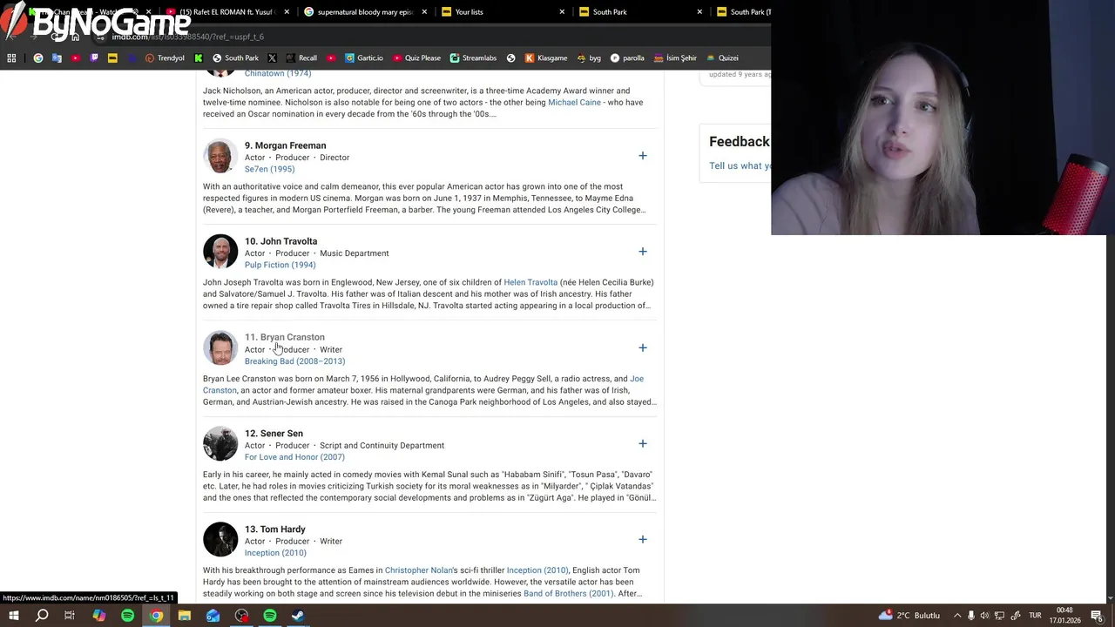The width and height of the screenshot is (1115, 627).
Task: Show hidden system tray icons
Action: pyautogui.click(x=956, y=616)
